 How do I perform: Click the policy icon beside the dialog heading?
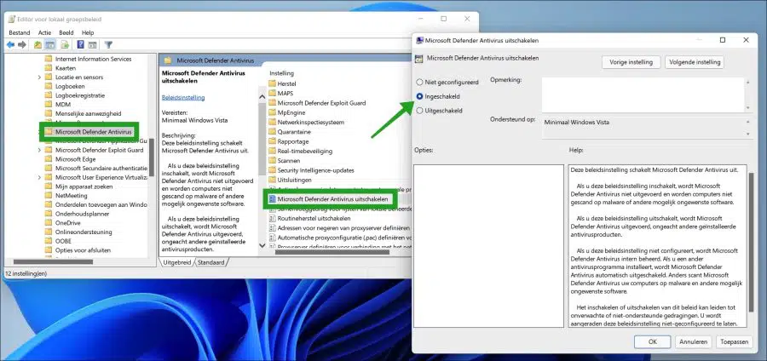(x=418, y=59)
